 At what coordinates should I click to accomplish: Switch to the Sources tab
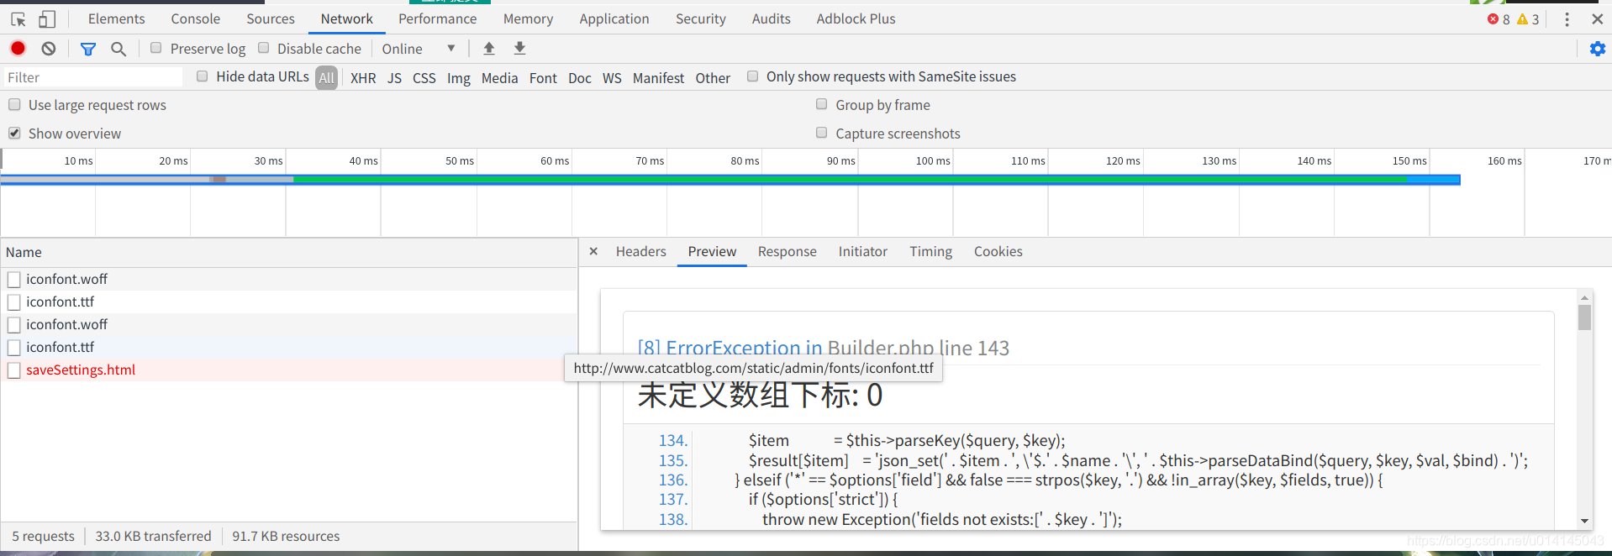click(271, 18)
